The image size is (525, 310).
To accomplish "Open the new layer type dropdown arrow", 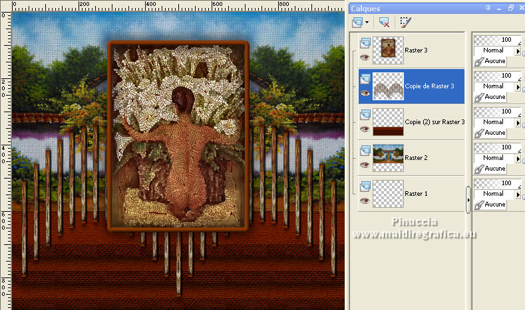I will (x=367, y=23).
